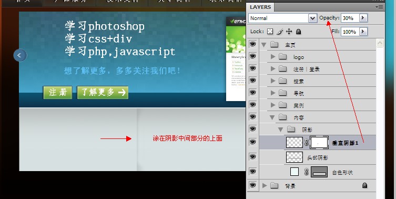Click the 了解更多 button
Image resolution: width=396 pixels, height=199 pixels.
(103, 92)
